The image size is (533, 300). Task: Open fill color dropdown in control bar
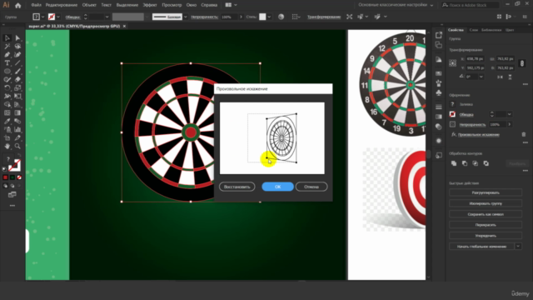pyautogui.click(x=42, y=17)
